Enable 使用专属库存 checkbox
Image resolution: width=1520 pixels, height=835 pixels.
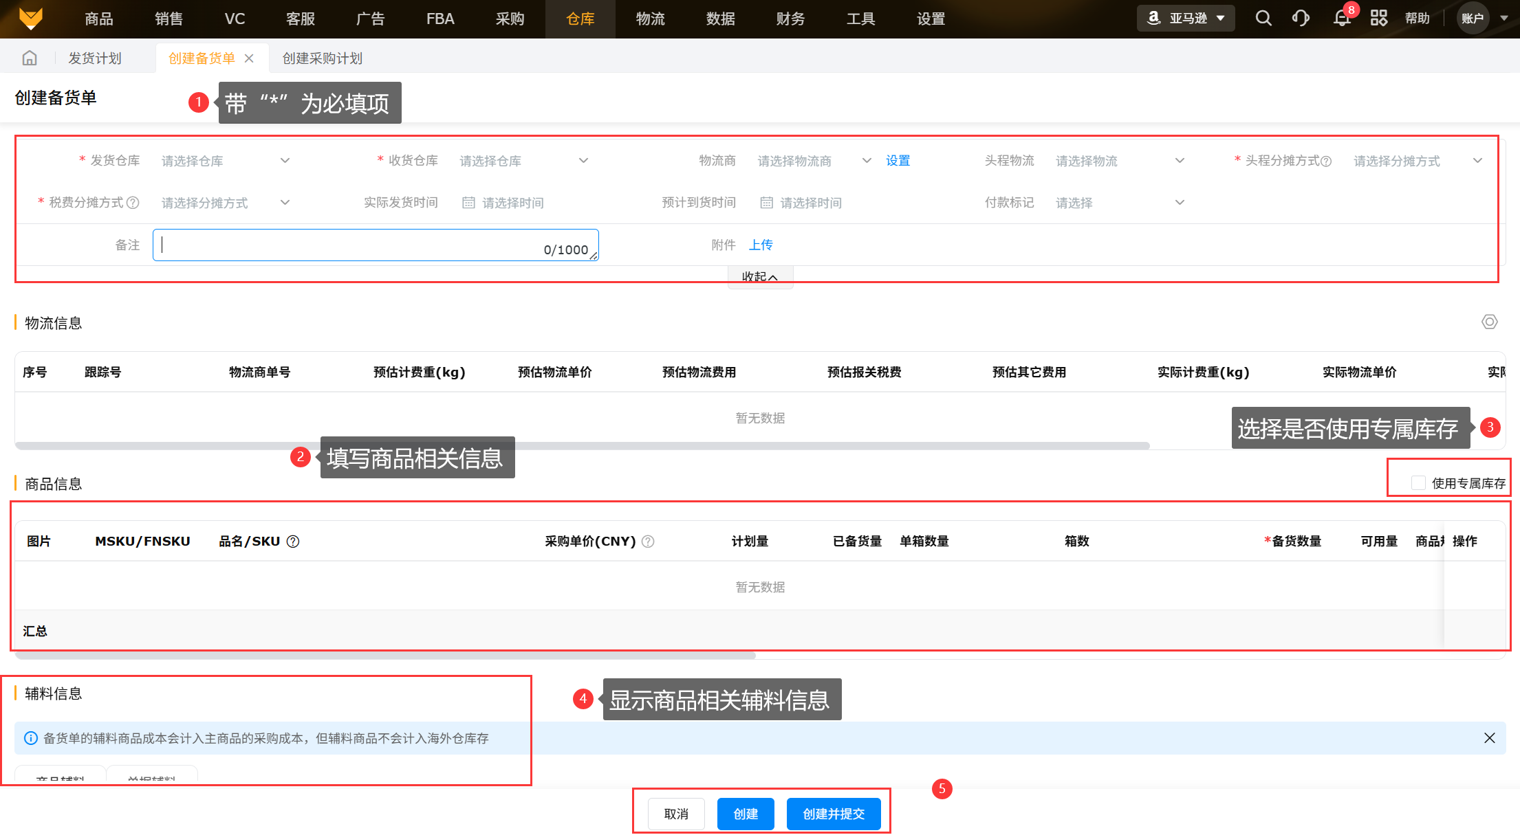click(1418, 483)
